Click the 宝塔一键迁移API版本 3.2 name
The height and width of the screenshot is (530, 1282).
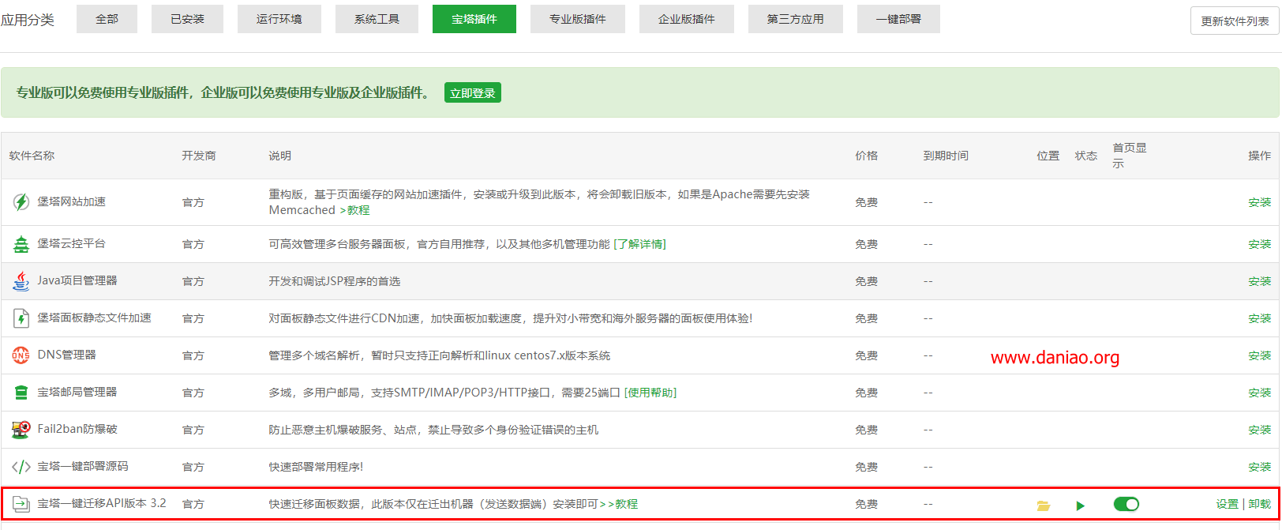(x=102, y=503)
